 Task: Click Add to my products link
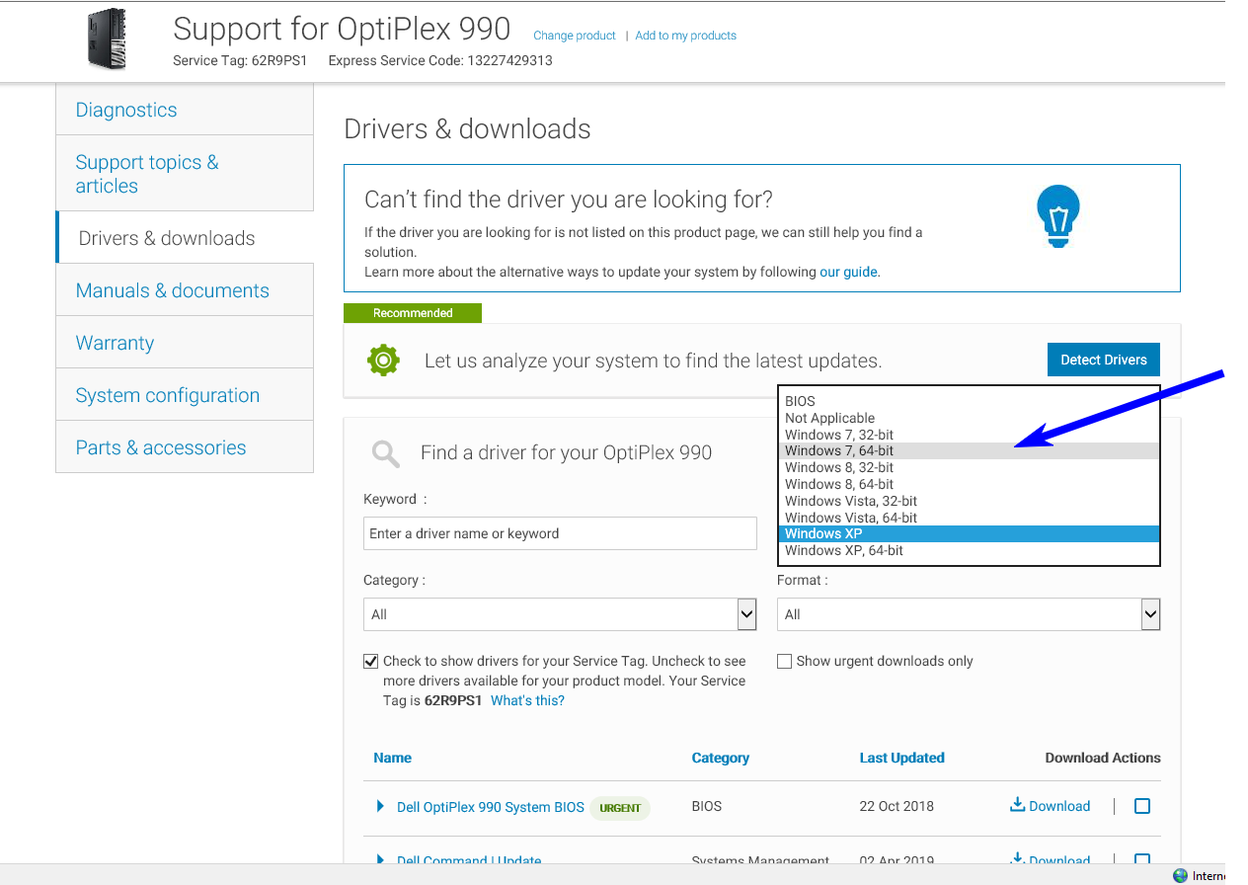[686, 36]
